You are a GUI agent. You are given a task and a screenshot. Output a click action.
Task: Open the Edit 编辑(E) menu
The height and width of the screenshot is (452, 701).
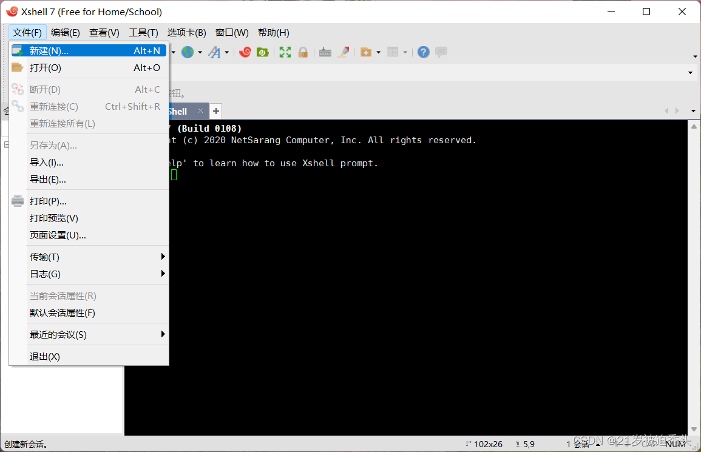(66, 33)
